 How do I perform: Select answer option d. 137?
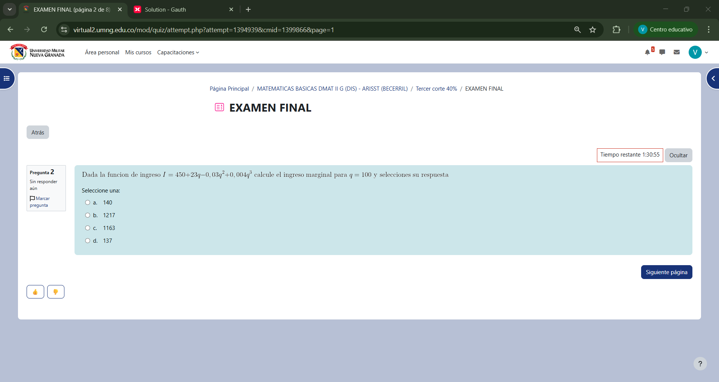pyautogui.click(x=88, y=241)
